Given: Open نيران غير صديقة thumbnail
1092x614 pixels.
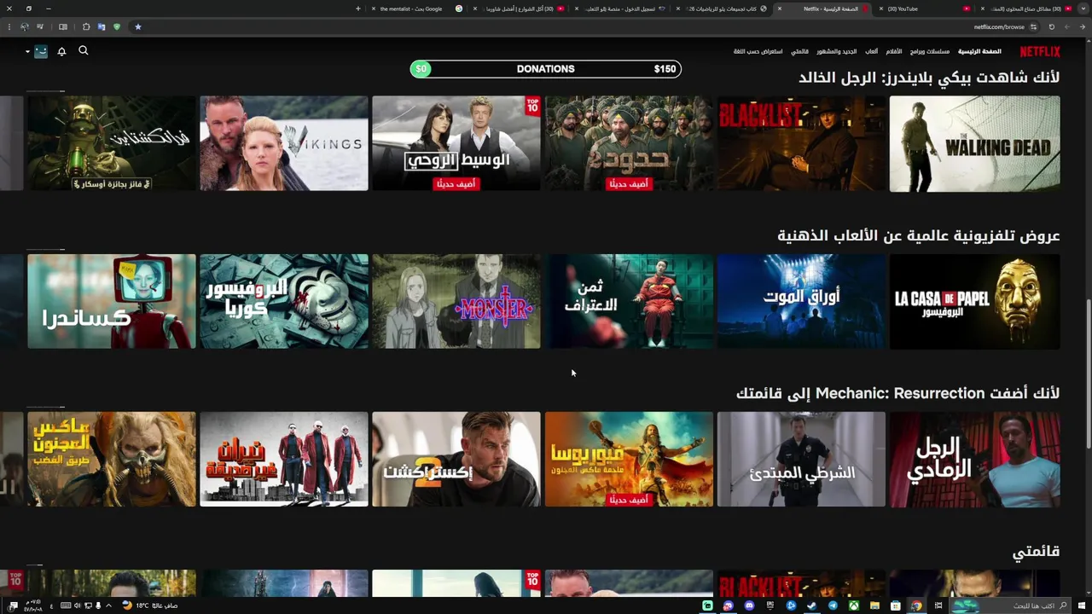Looking at the screenshot, I should coord(284,460).
